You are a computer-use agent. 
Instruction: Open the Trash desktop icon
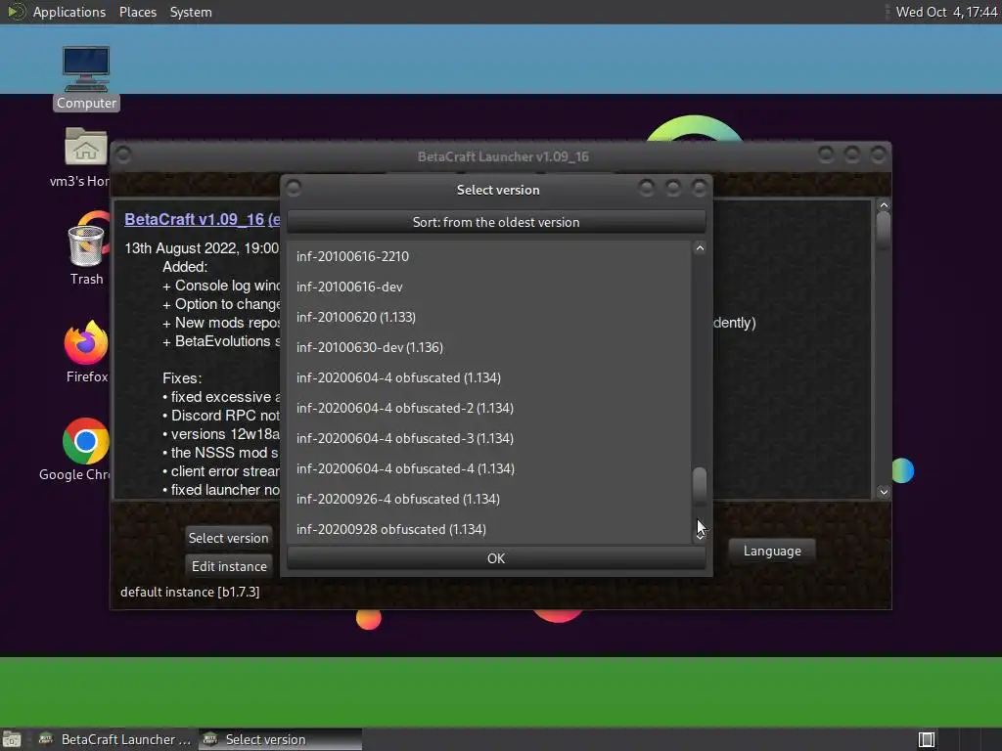coord(86,244)
